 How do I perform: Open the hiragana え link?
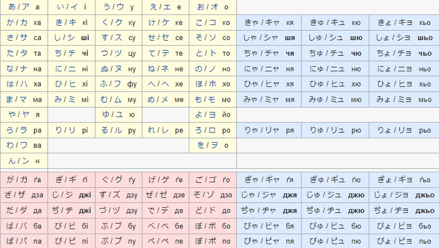point(153,7)
